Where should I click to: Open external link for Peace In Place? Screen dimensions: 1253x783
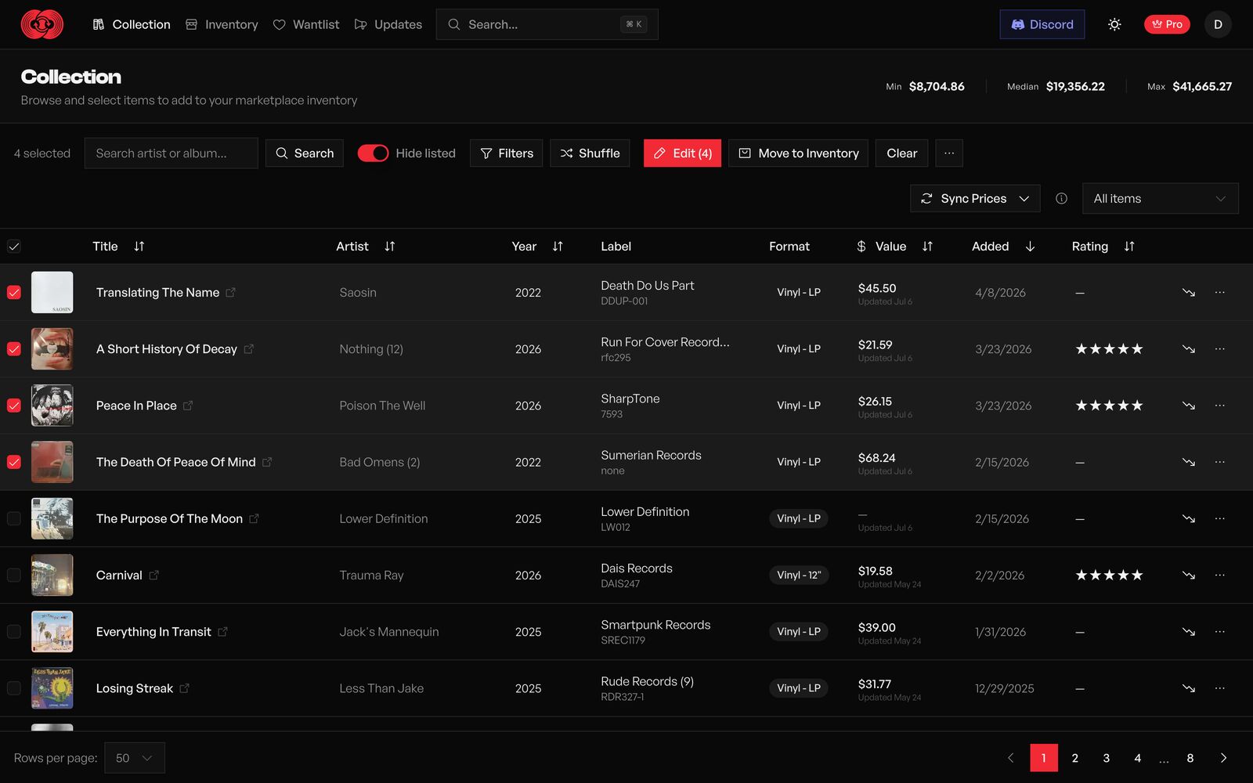(188, 406)
